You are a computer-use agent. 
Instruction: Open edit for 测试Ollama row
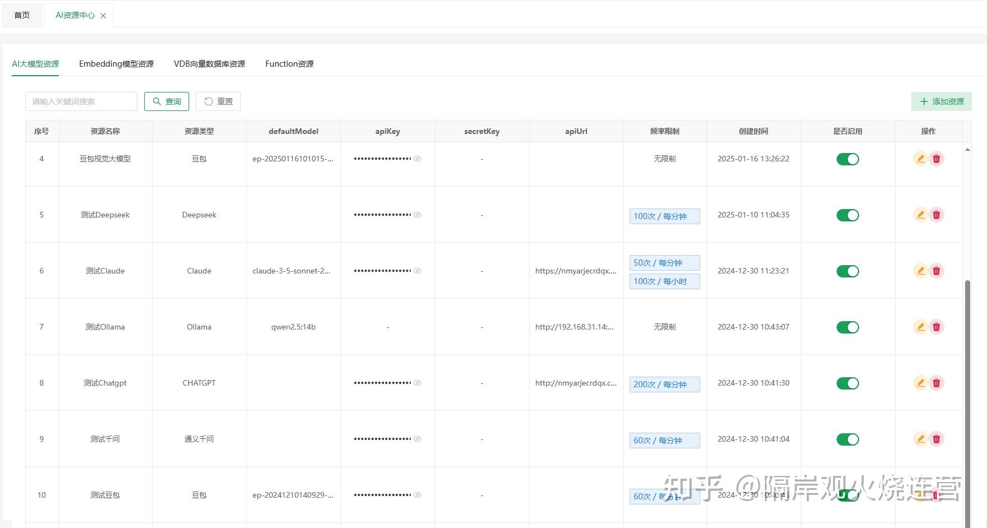pyautogui.click(x=920, y=327)
